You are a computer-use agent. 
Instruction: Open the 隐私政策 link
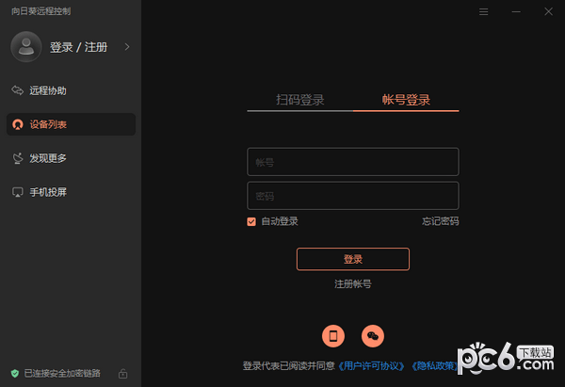[x=434, y=366]
